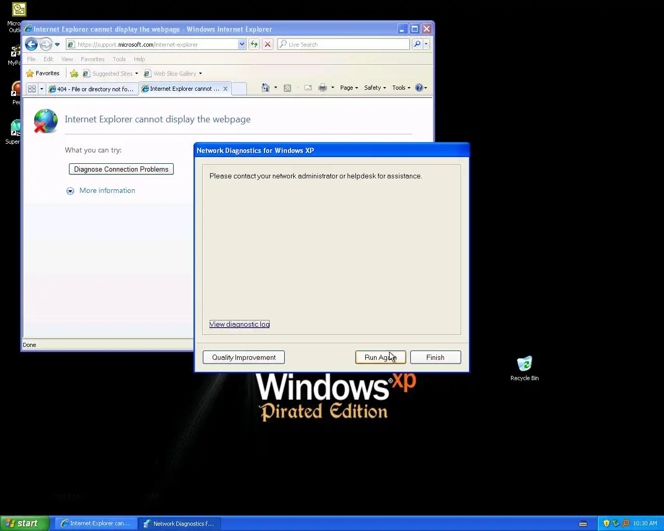Click the keyboard icon on the taskbar
This screenshot has width=664, height=531.
coord(583,523)
